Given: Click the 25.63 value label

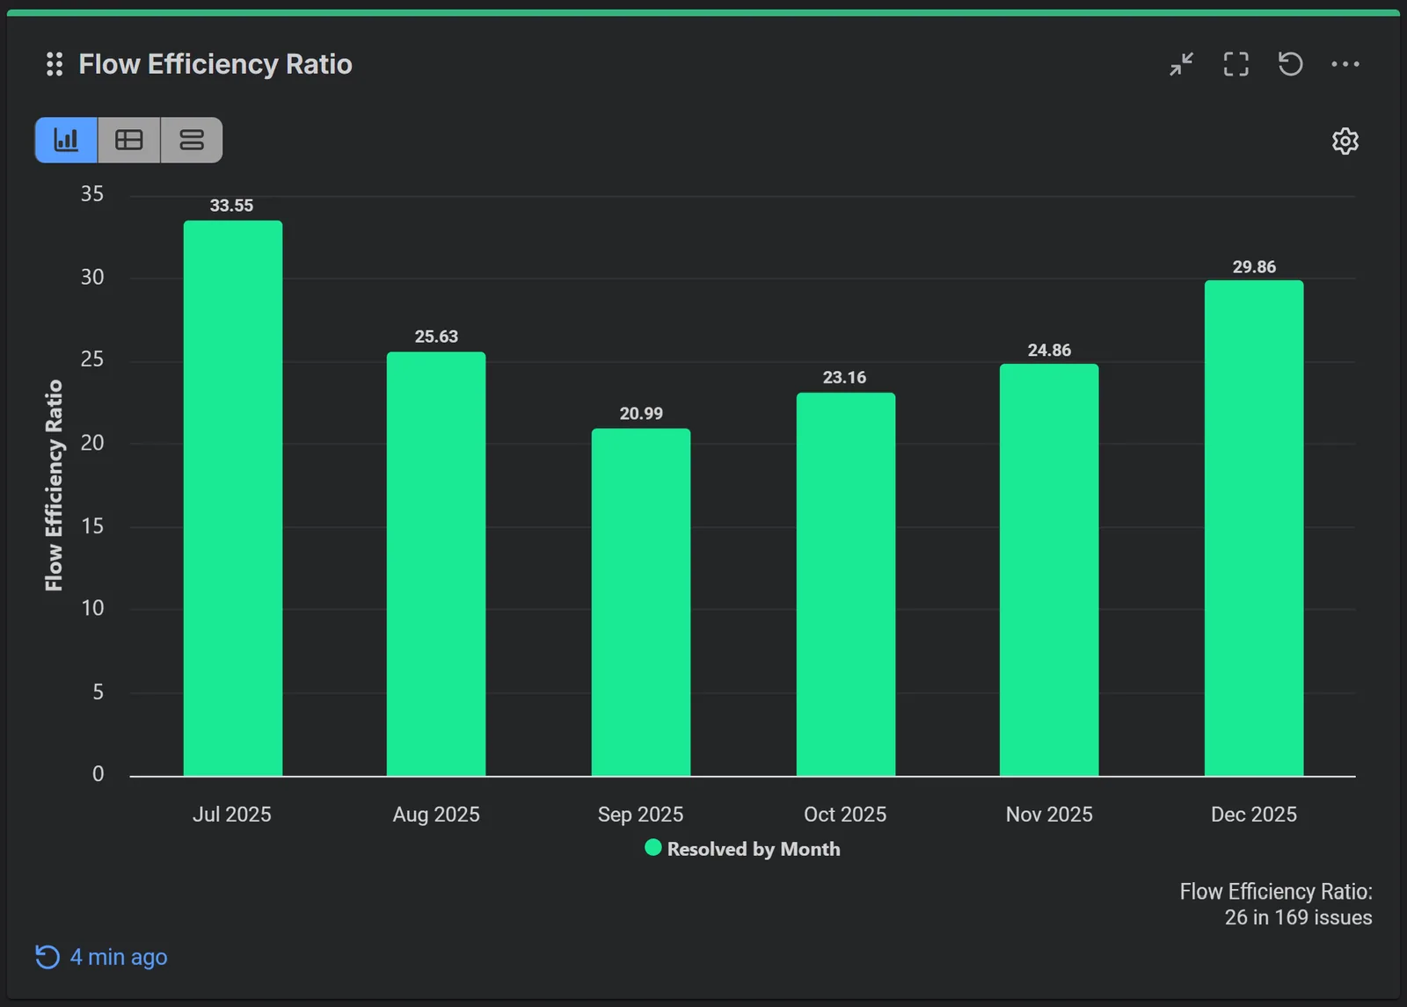Looking at the screenshot, I should 436,337.
